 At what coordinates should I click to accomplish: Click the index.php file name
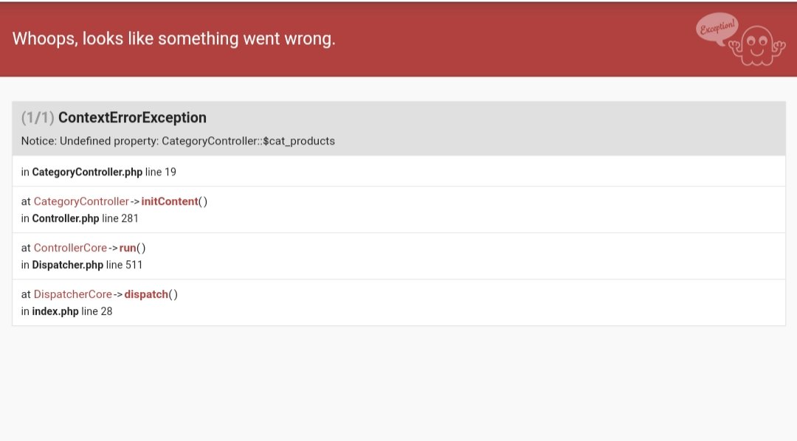coord(55,311)
